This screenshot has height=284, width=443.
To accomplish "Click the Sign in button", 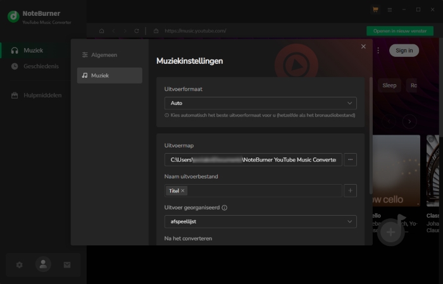I will (x=404, y=50).
